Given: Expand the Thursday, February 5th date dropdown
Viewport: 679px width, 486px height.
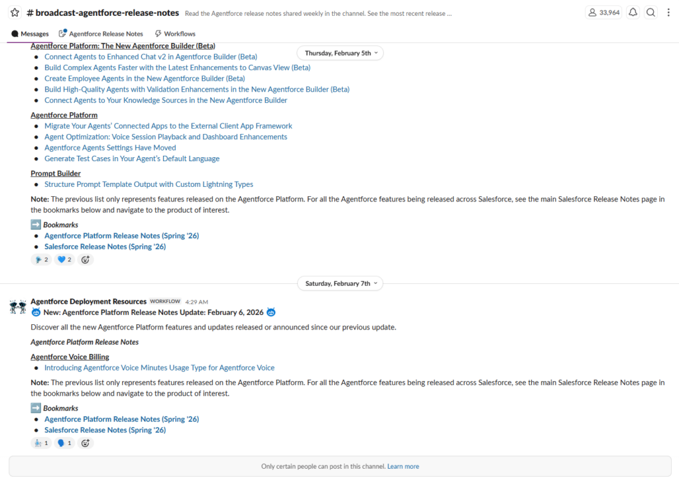Looking at the screenshot, I should [341, 53].
